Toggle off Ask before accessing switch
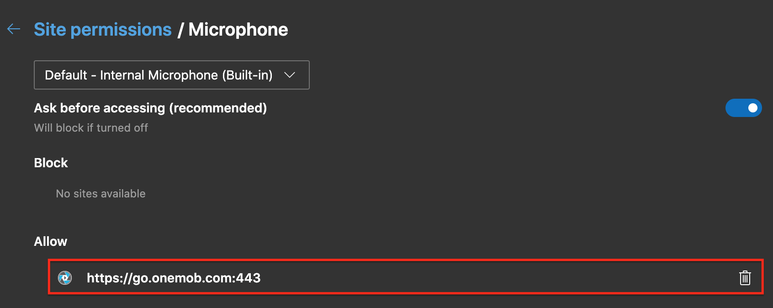 [743, 108]
